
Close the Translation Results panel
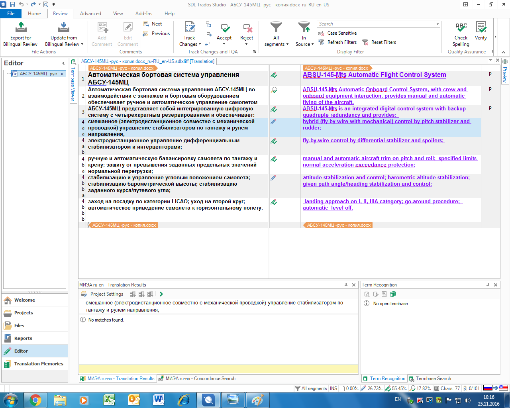click(x=354, y=285)
